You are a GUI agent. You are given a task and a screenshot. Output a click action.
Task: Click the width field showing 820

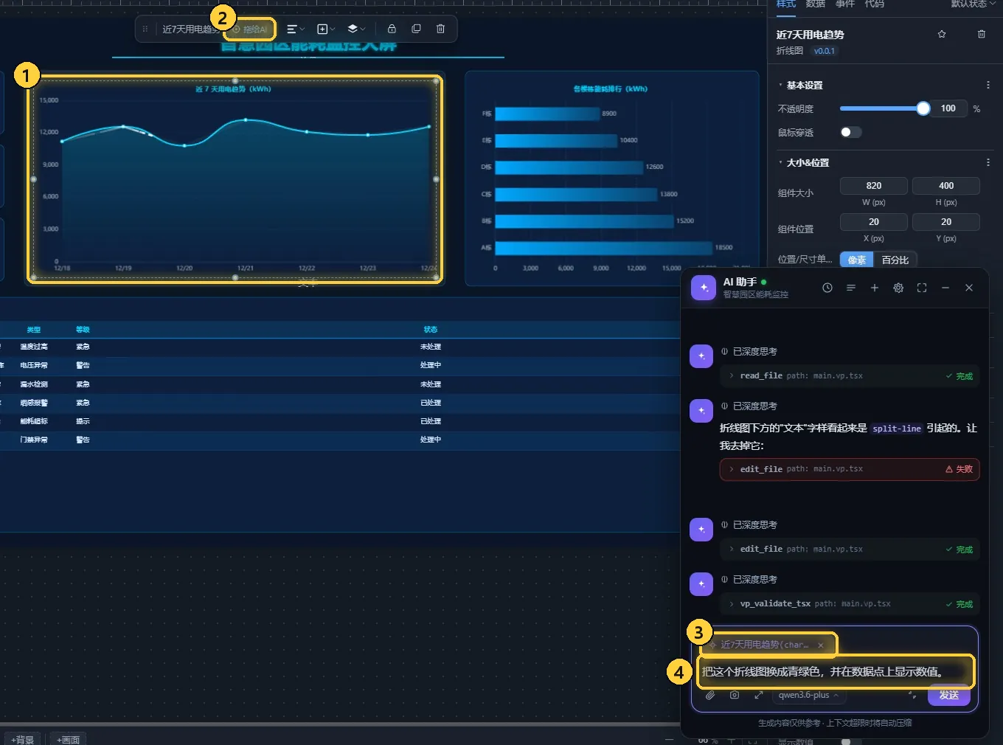click(x=874, y=186)
